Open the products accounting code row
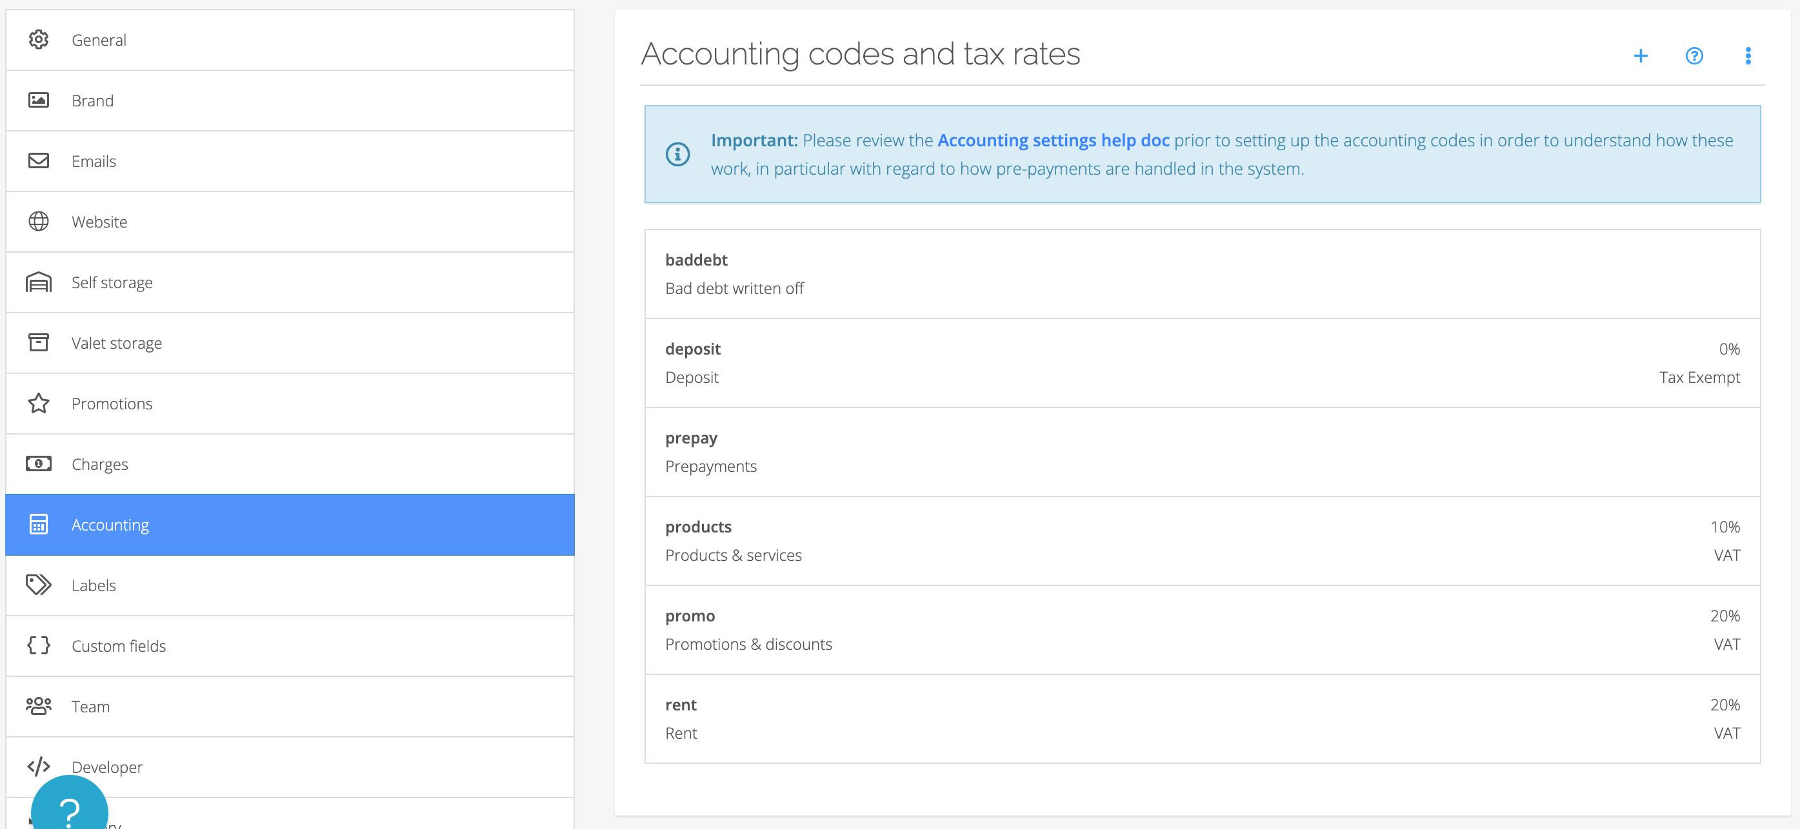 [x=1202, y=541]
